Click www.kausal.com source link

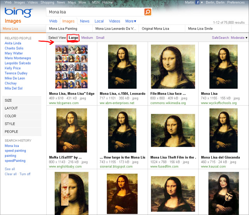pos(213,166)
